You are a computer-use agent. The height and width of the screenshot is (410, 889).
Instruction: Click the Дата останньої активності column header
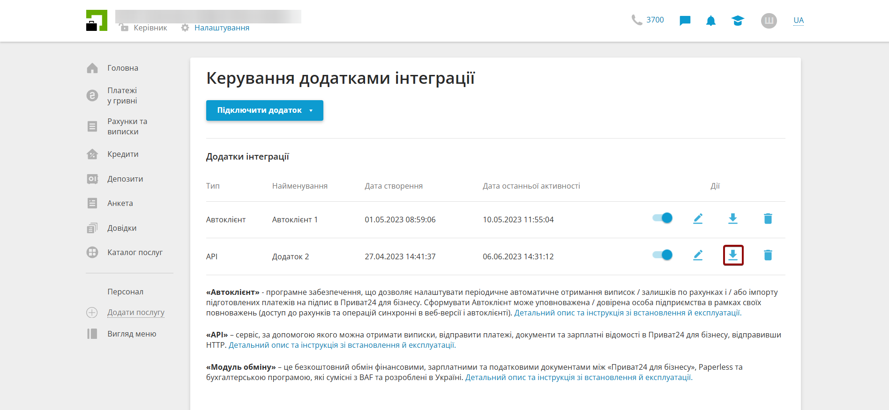click(x=531, y=186)
